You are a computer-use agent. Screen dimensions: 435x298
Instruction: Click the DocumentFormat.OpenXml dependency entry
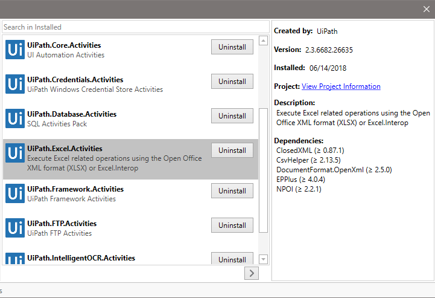pos(334,170)
